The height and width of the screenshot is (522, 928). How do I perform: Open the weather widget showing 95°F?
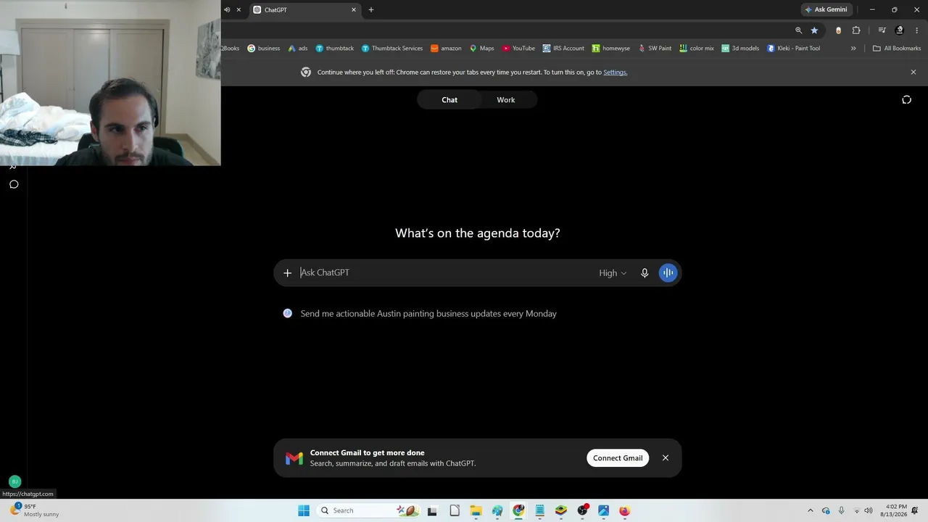click(x=35, y=510)
